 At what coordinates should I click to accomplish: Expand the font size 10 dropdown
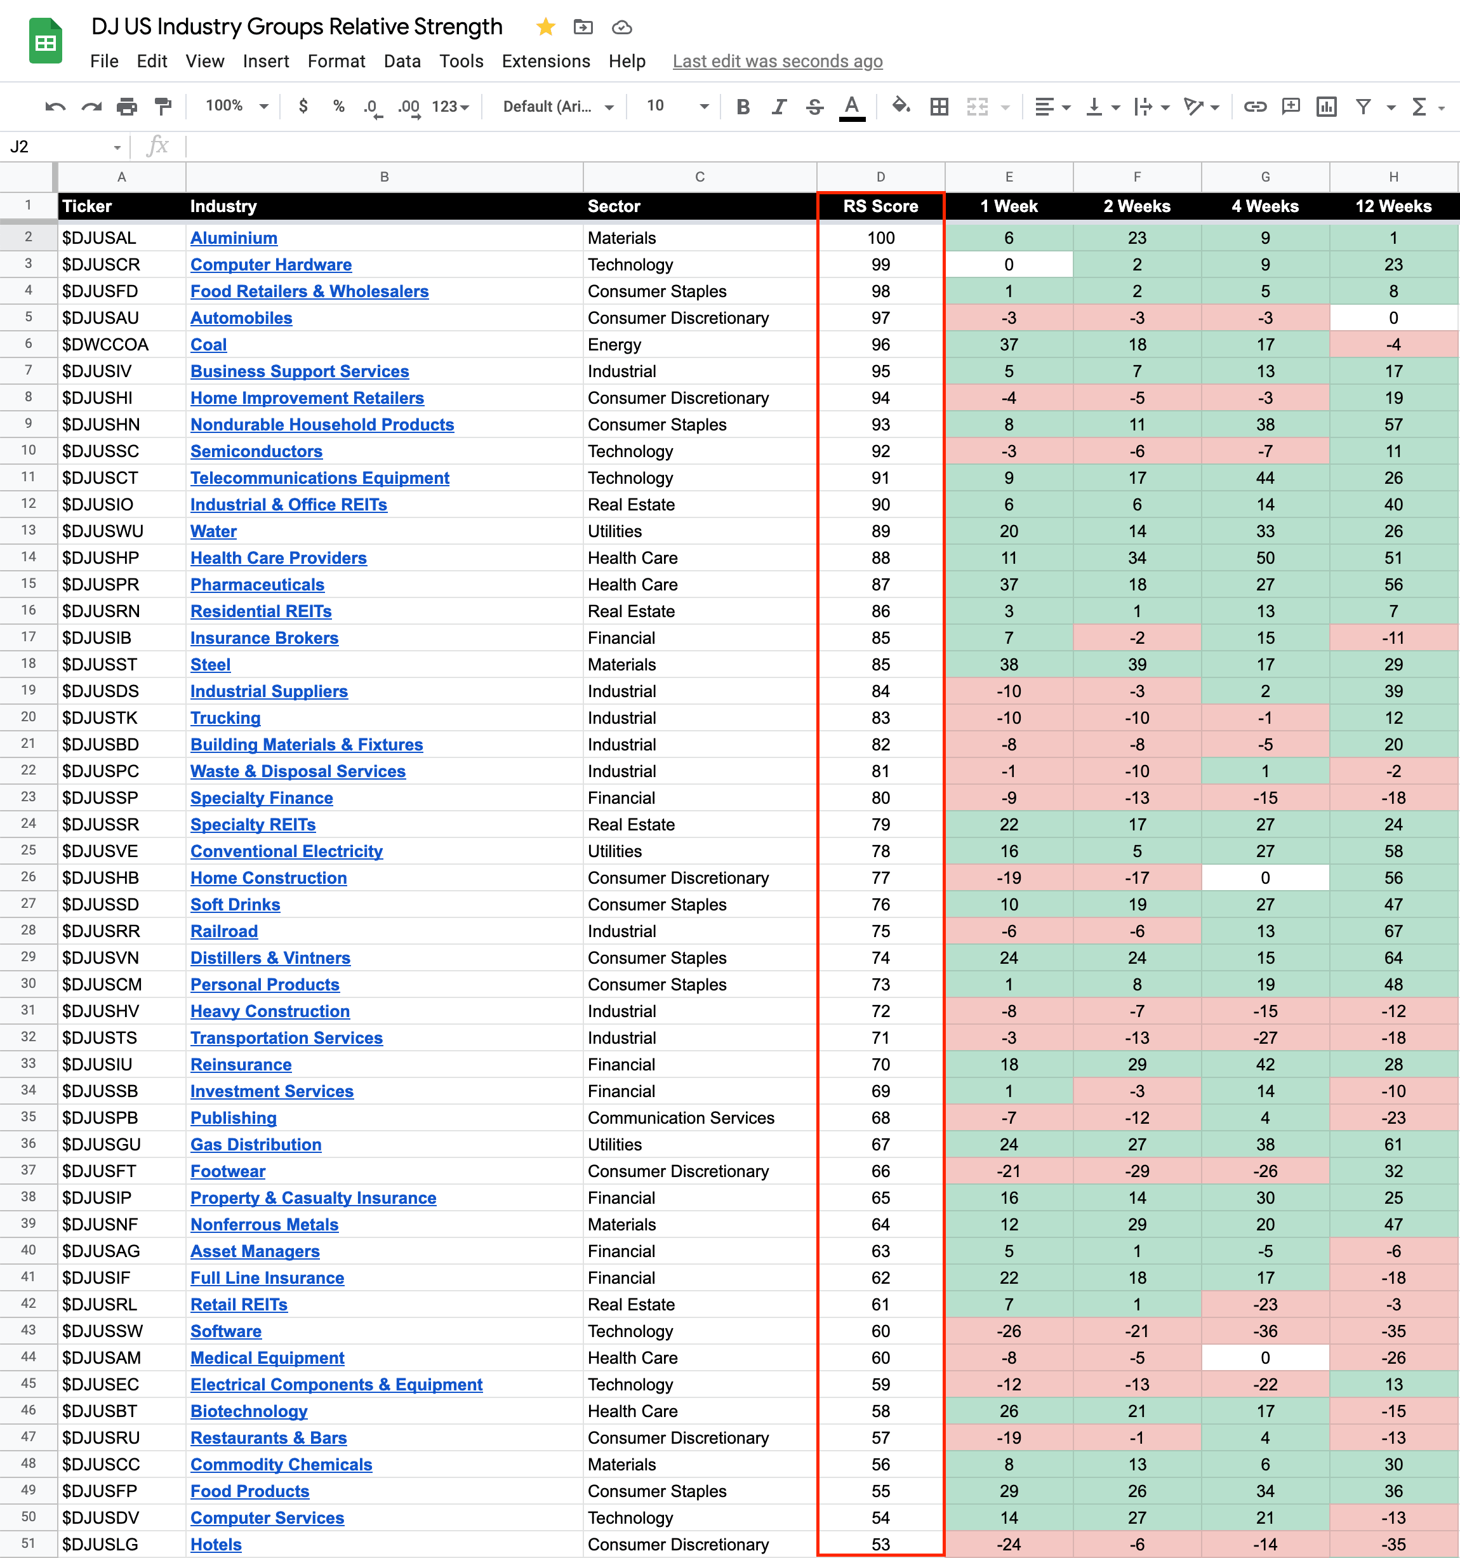click(677, 106)
